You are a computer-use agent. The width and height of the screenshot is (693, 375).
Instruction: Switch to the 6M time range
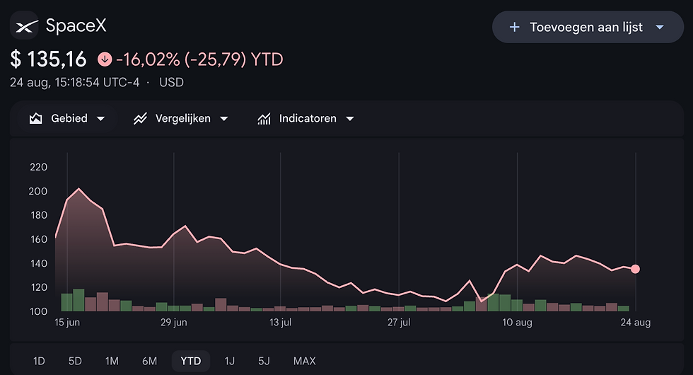coord(149,362)
